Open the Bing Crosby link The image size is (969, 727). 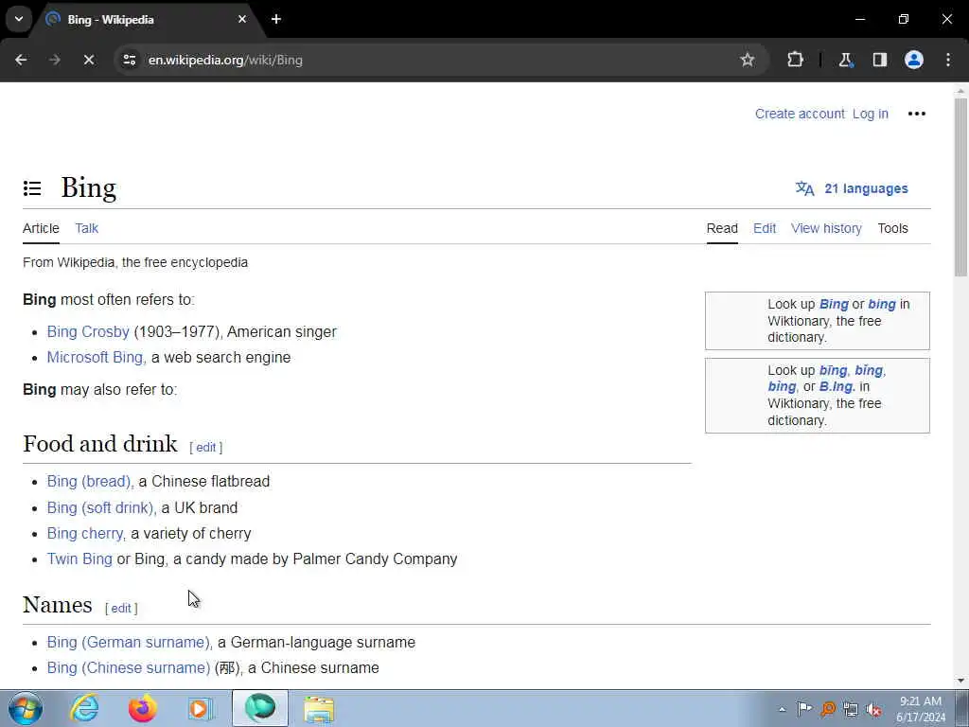point(88,332)
